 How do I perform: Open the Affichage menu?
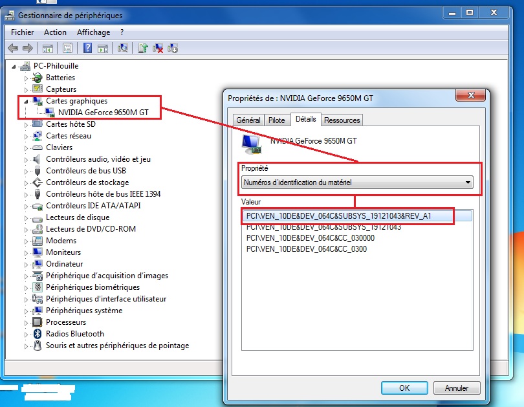click(x=93, y=32)
